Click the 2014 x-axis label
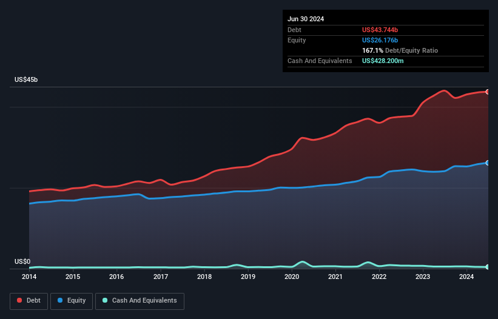Image resolution: width=498 pixels, height=319 pixels. pyautogui.click(x=29, y=277)
